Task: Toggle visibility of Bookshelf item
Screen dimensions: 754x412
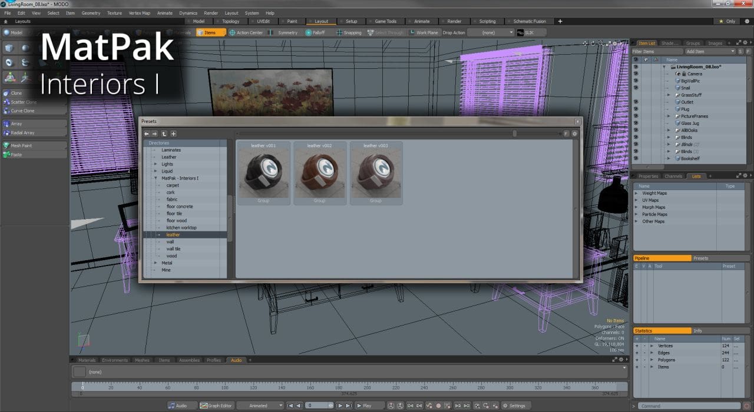Action: pos(636,158)
